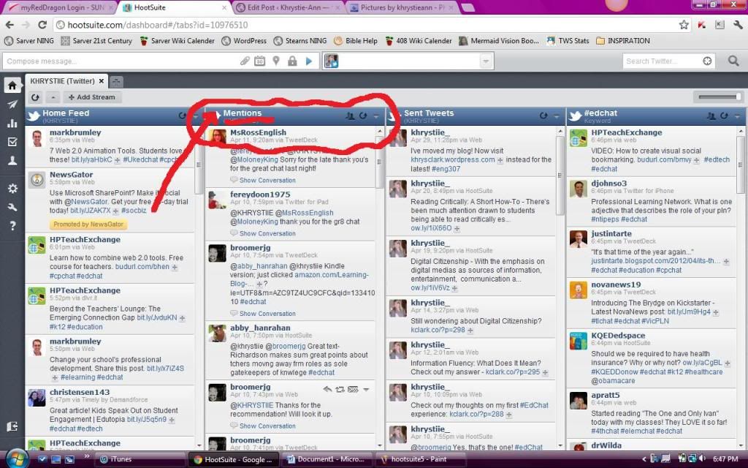Send direct message to broomerjg from 7:43pm tweet
The height and width of the screenshot is (468, 748).
[353, 389]
